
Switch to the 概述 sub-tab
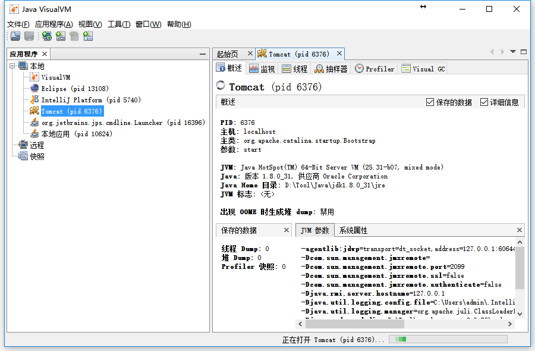229,68
